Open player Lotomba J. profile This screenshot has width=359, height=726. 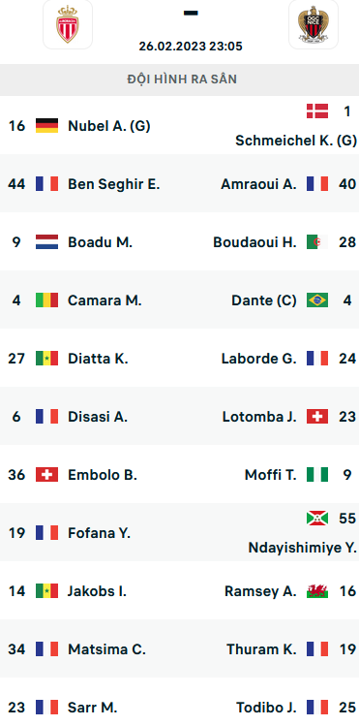point(259,417)
